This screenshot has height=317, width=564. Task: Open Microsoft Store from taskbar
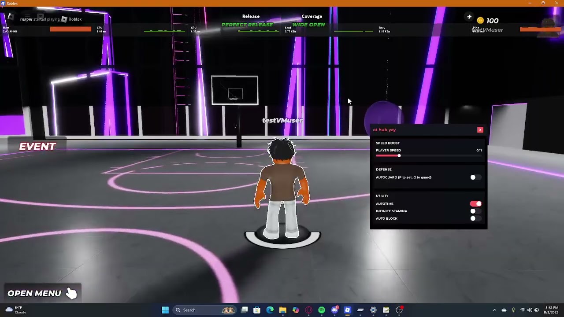pyautogui.click(x=257, y=310)
